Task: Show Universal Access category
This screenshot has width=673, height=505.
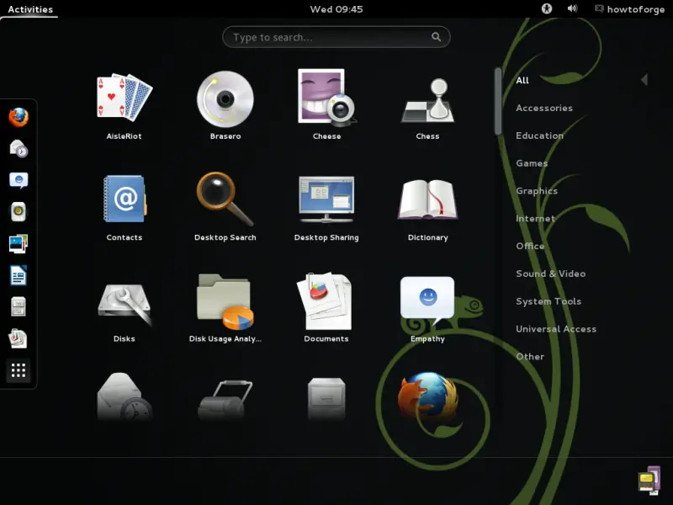Action: pyautogui.click(x=556, y=329)
